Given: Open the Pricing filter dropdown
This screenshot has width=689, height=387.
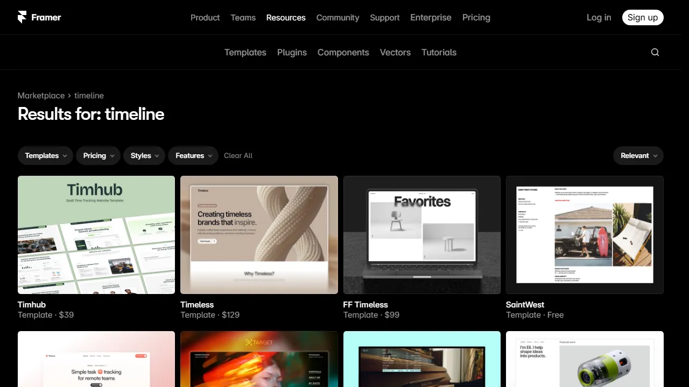Looking at the screenshot, I should point(98,155).
